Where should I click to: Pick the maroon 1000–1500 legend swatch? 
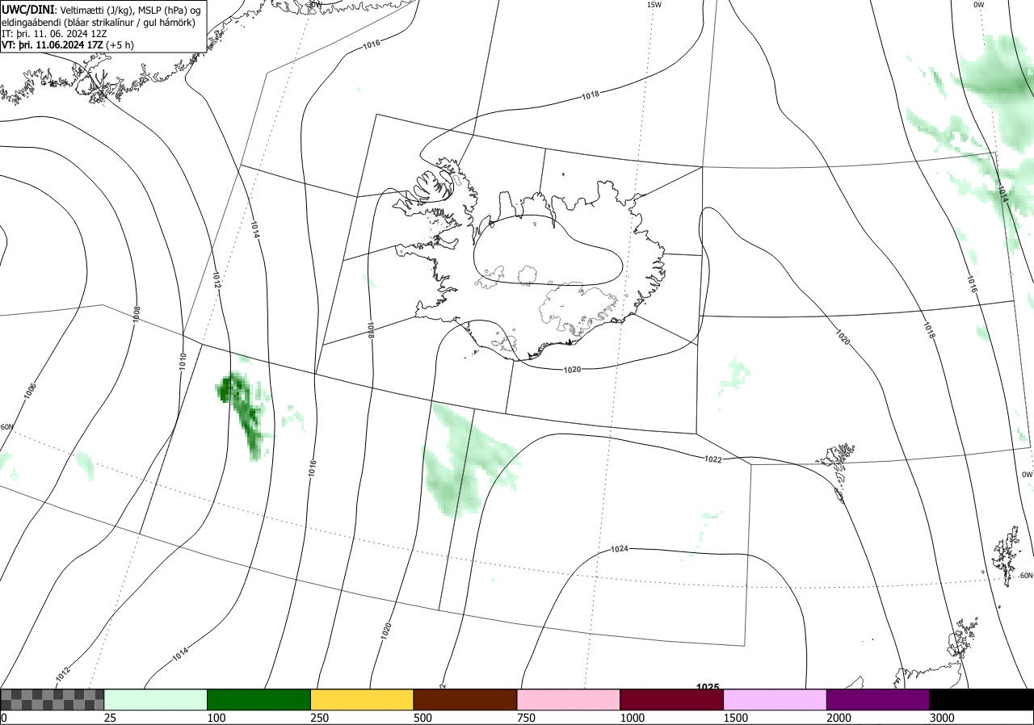672,699
